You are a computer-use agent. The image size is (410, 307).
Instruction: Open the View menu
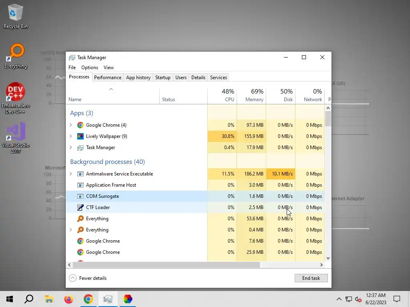pyautogui.click(x=109, y=67)
